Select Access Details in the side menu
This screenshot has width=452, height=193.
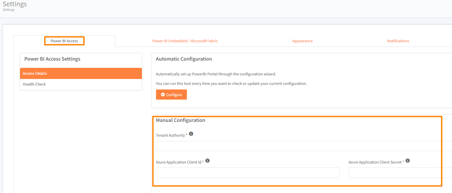81,73
